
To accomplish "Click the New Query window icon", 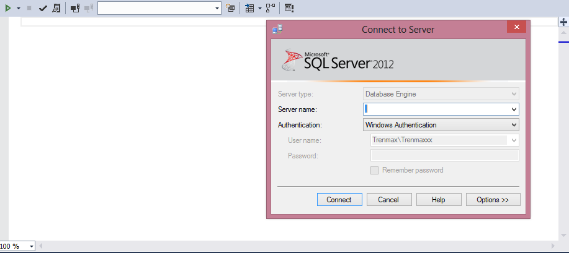I will click(230, 8).
